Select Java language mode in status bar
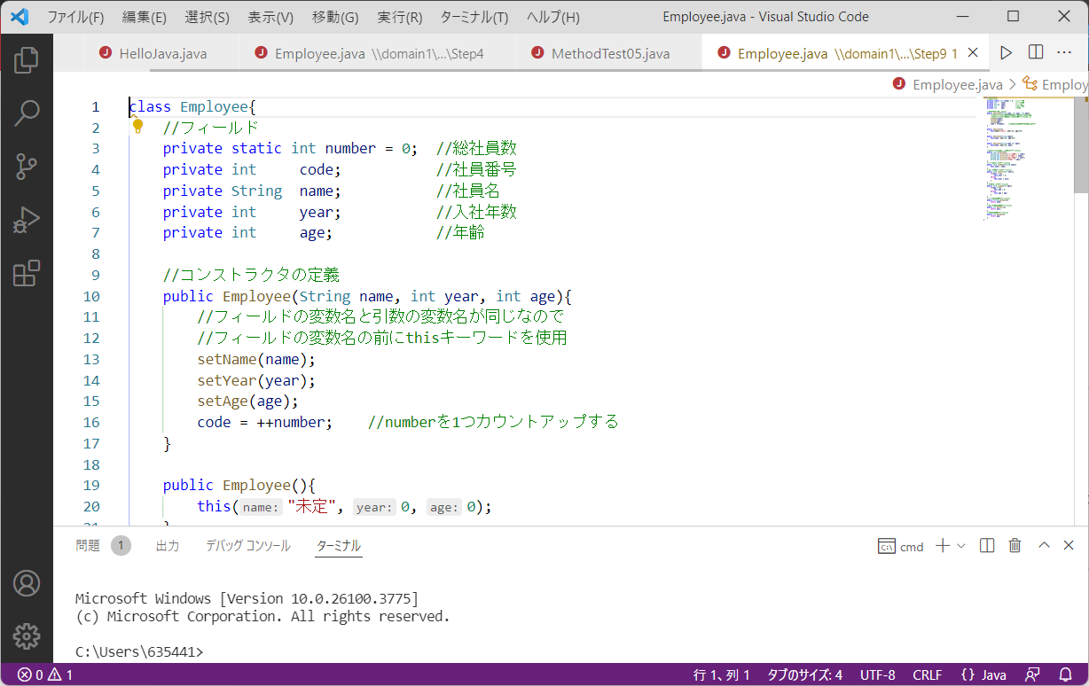The height and width of the screenshot is (686, 1089). pos(983,674)
